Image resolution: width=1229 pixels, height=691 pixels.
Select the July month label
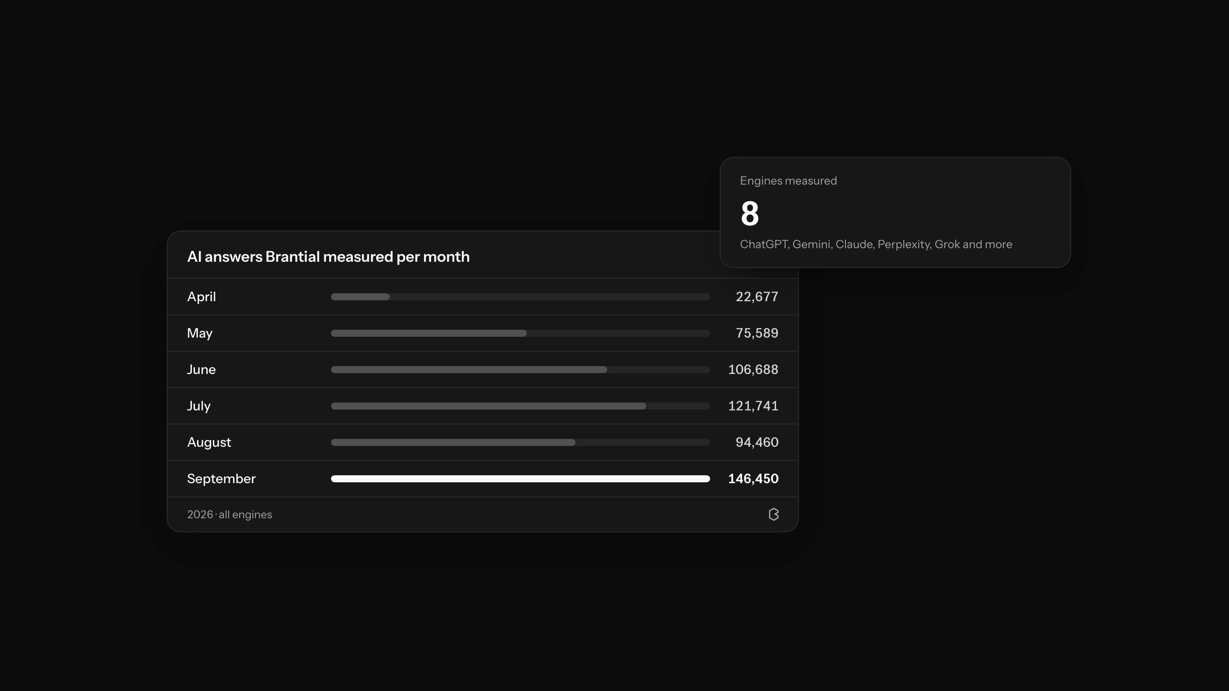click(x=198, y=406)
